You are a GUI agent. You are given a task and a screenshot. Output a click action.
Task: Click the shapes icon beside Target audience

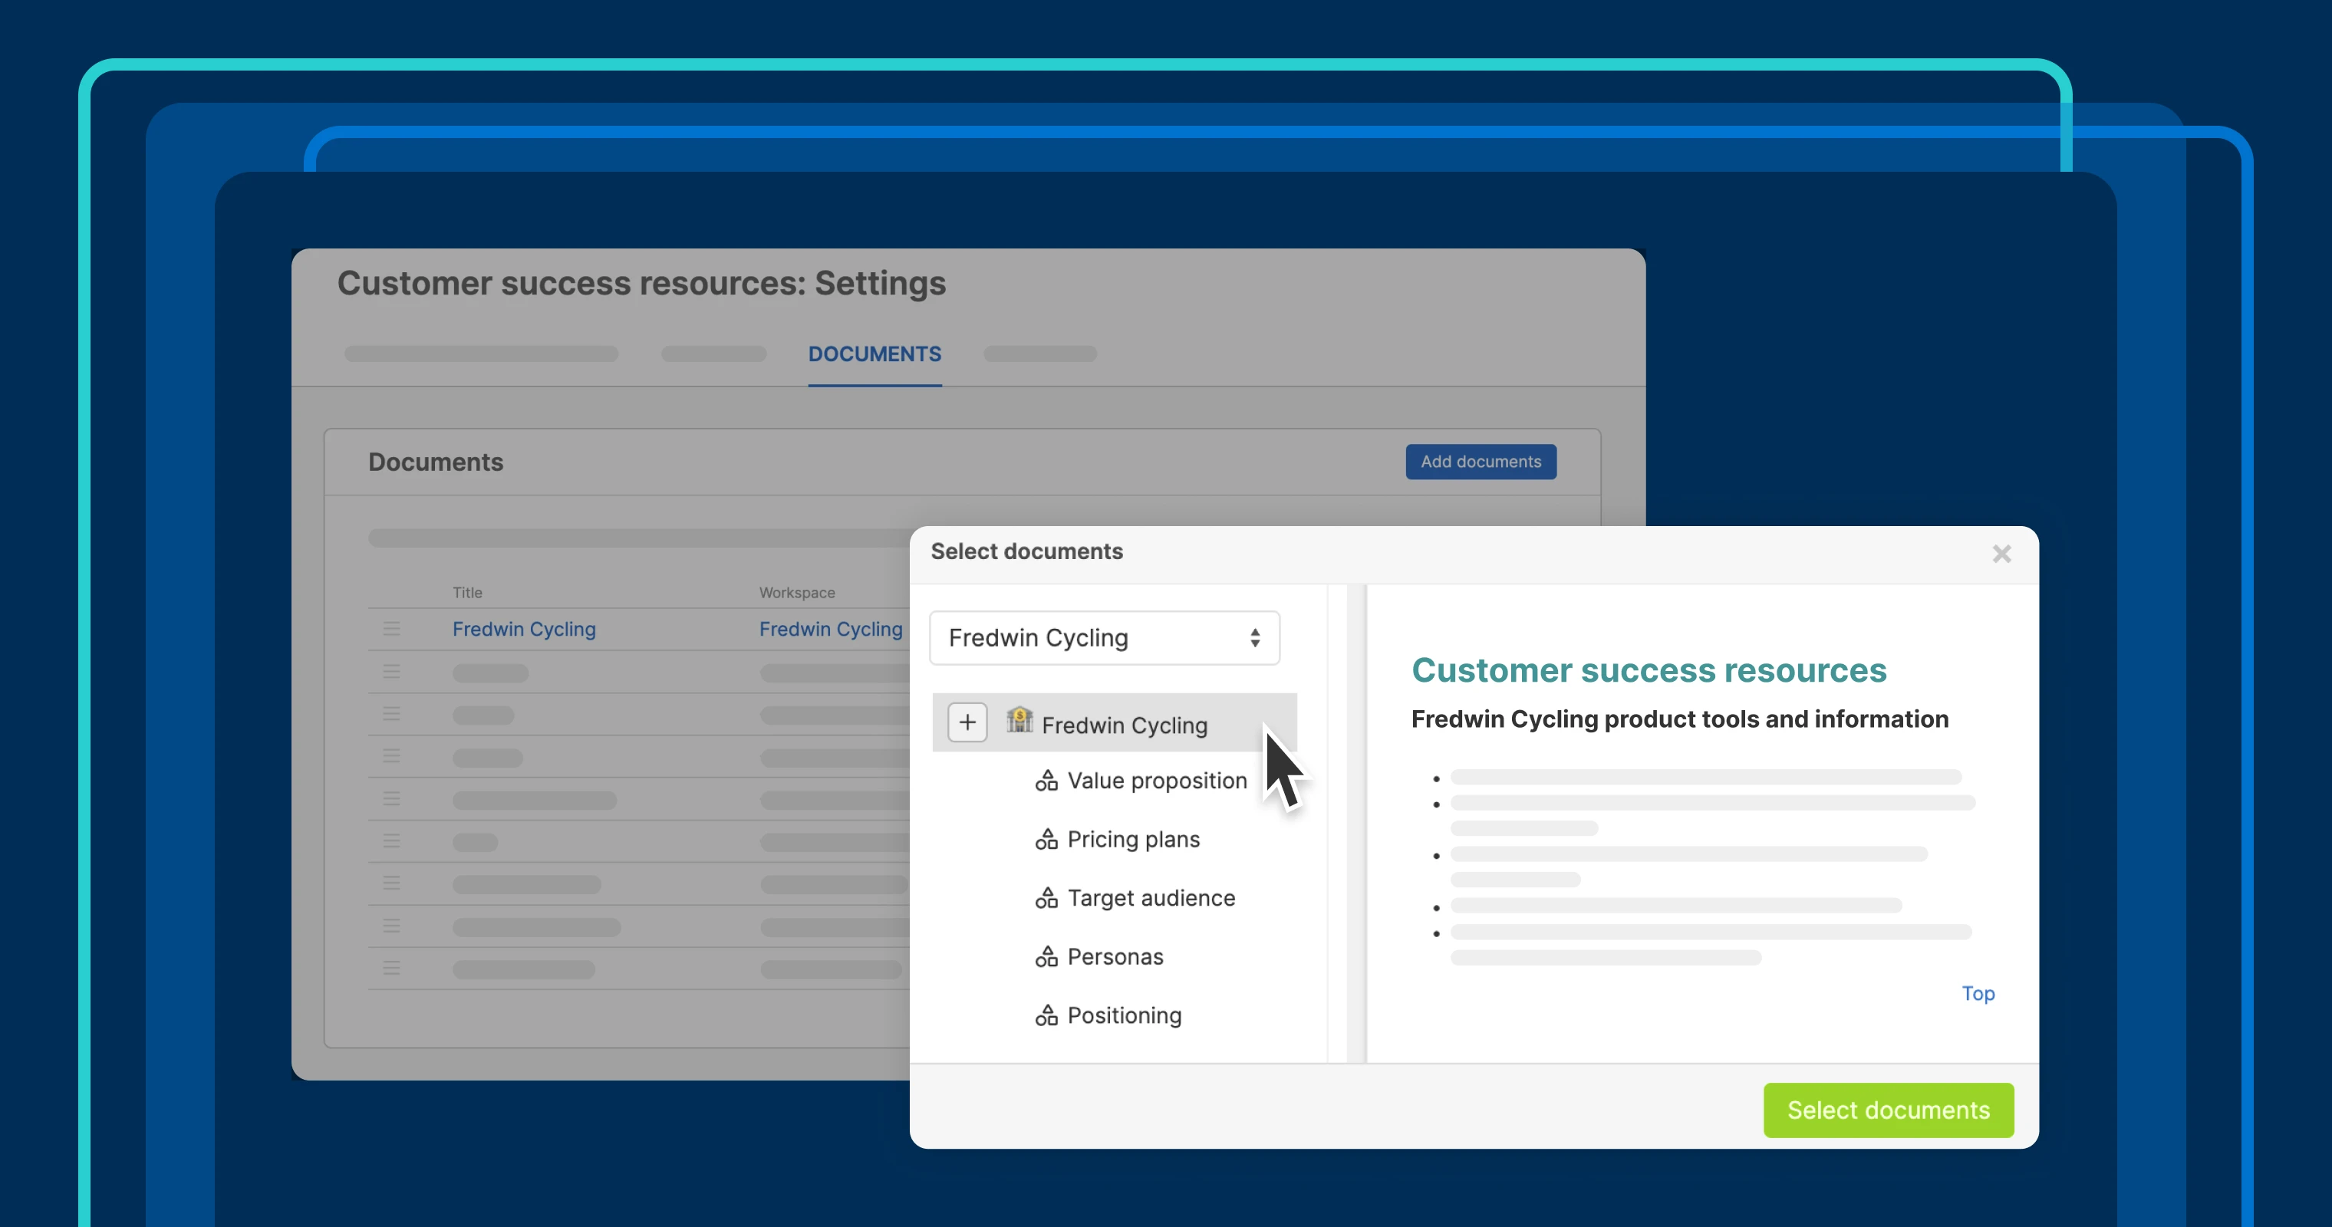1046,899
